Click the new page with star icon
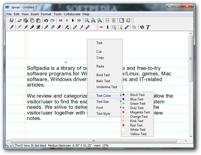The height and width of the screenshot is (155, 201). click(x=128, y=20)
